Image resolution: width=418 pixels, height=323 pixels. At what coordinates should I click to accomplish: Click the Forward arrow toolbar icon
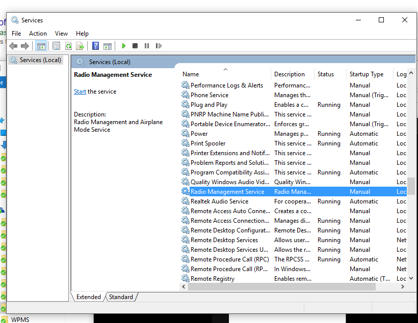[25, 46]
